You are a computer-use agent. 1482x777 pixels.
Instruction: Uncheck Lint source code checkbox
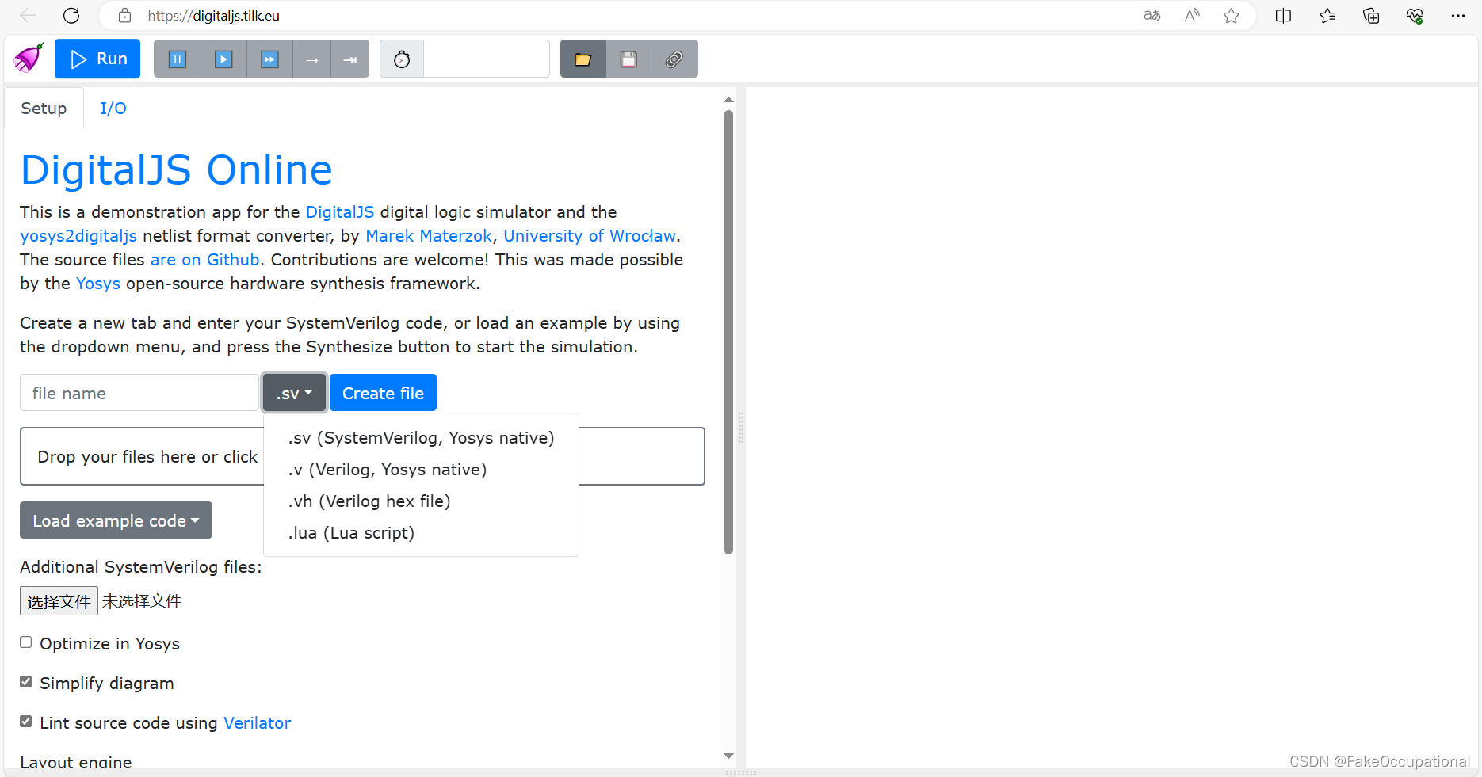26,722
